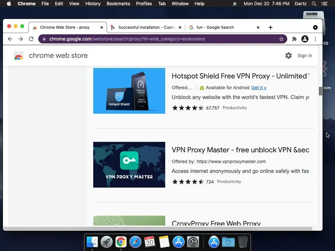Click Productivity label under VPN Proxy Master
Viewport: 335px width, 251px height.
tap(229, 181)
